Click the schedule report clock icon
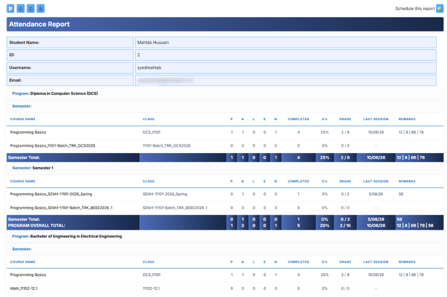The image size is (447, 297). coord(440,8)
